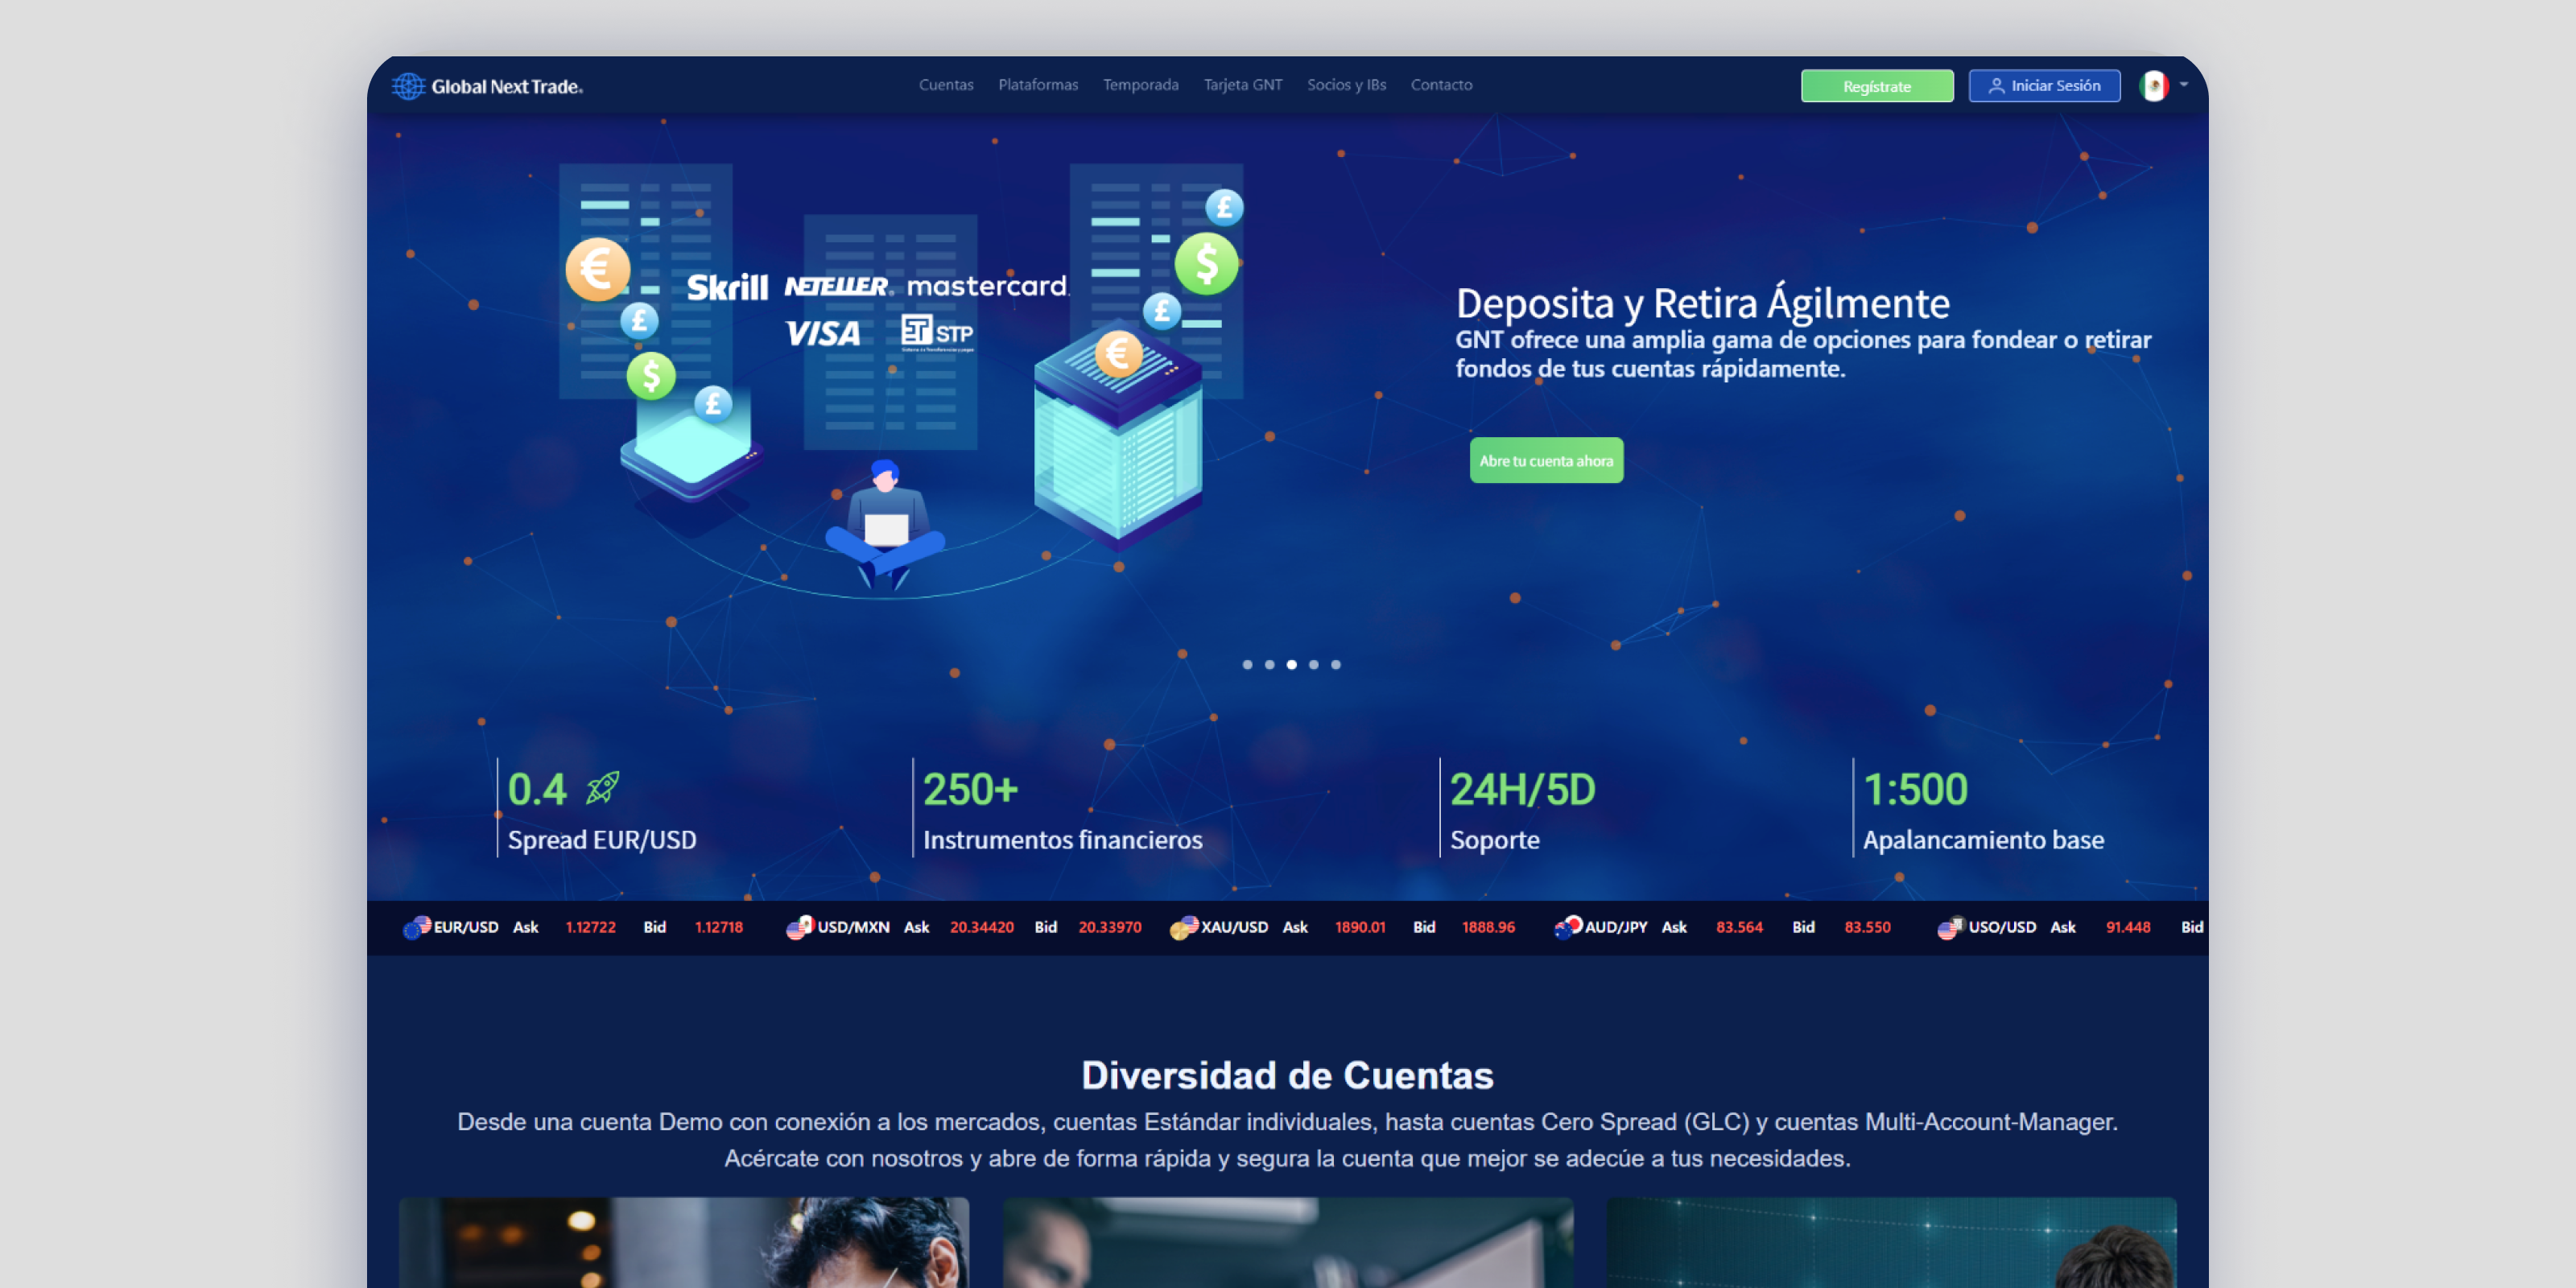Click the Abre tu cuenta ahora button
The height and width of the screenshot is (1288, 2576).
coord(1546,461)
